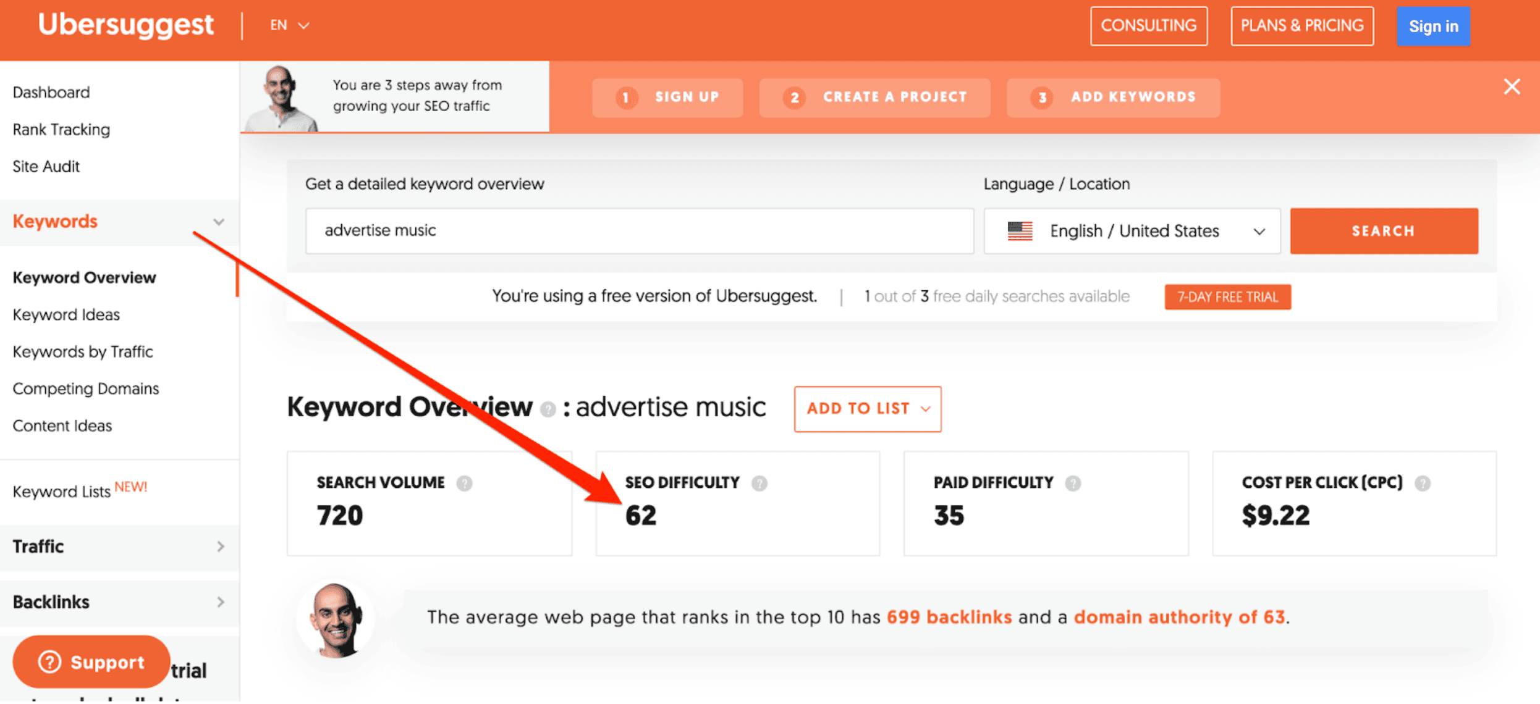Viewport: 1540px width, 704px height.
Task: Click the keyword search field
Action: point(639,231)
